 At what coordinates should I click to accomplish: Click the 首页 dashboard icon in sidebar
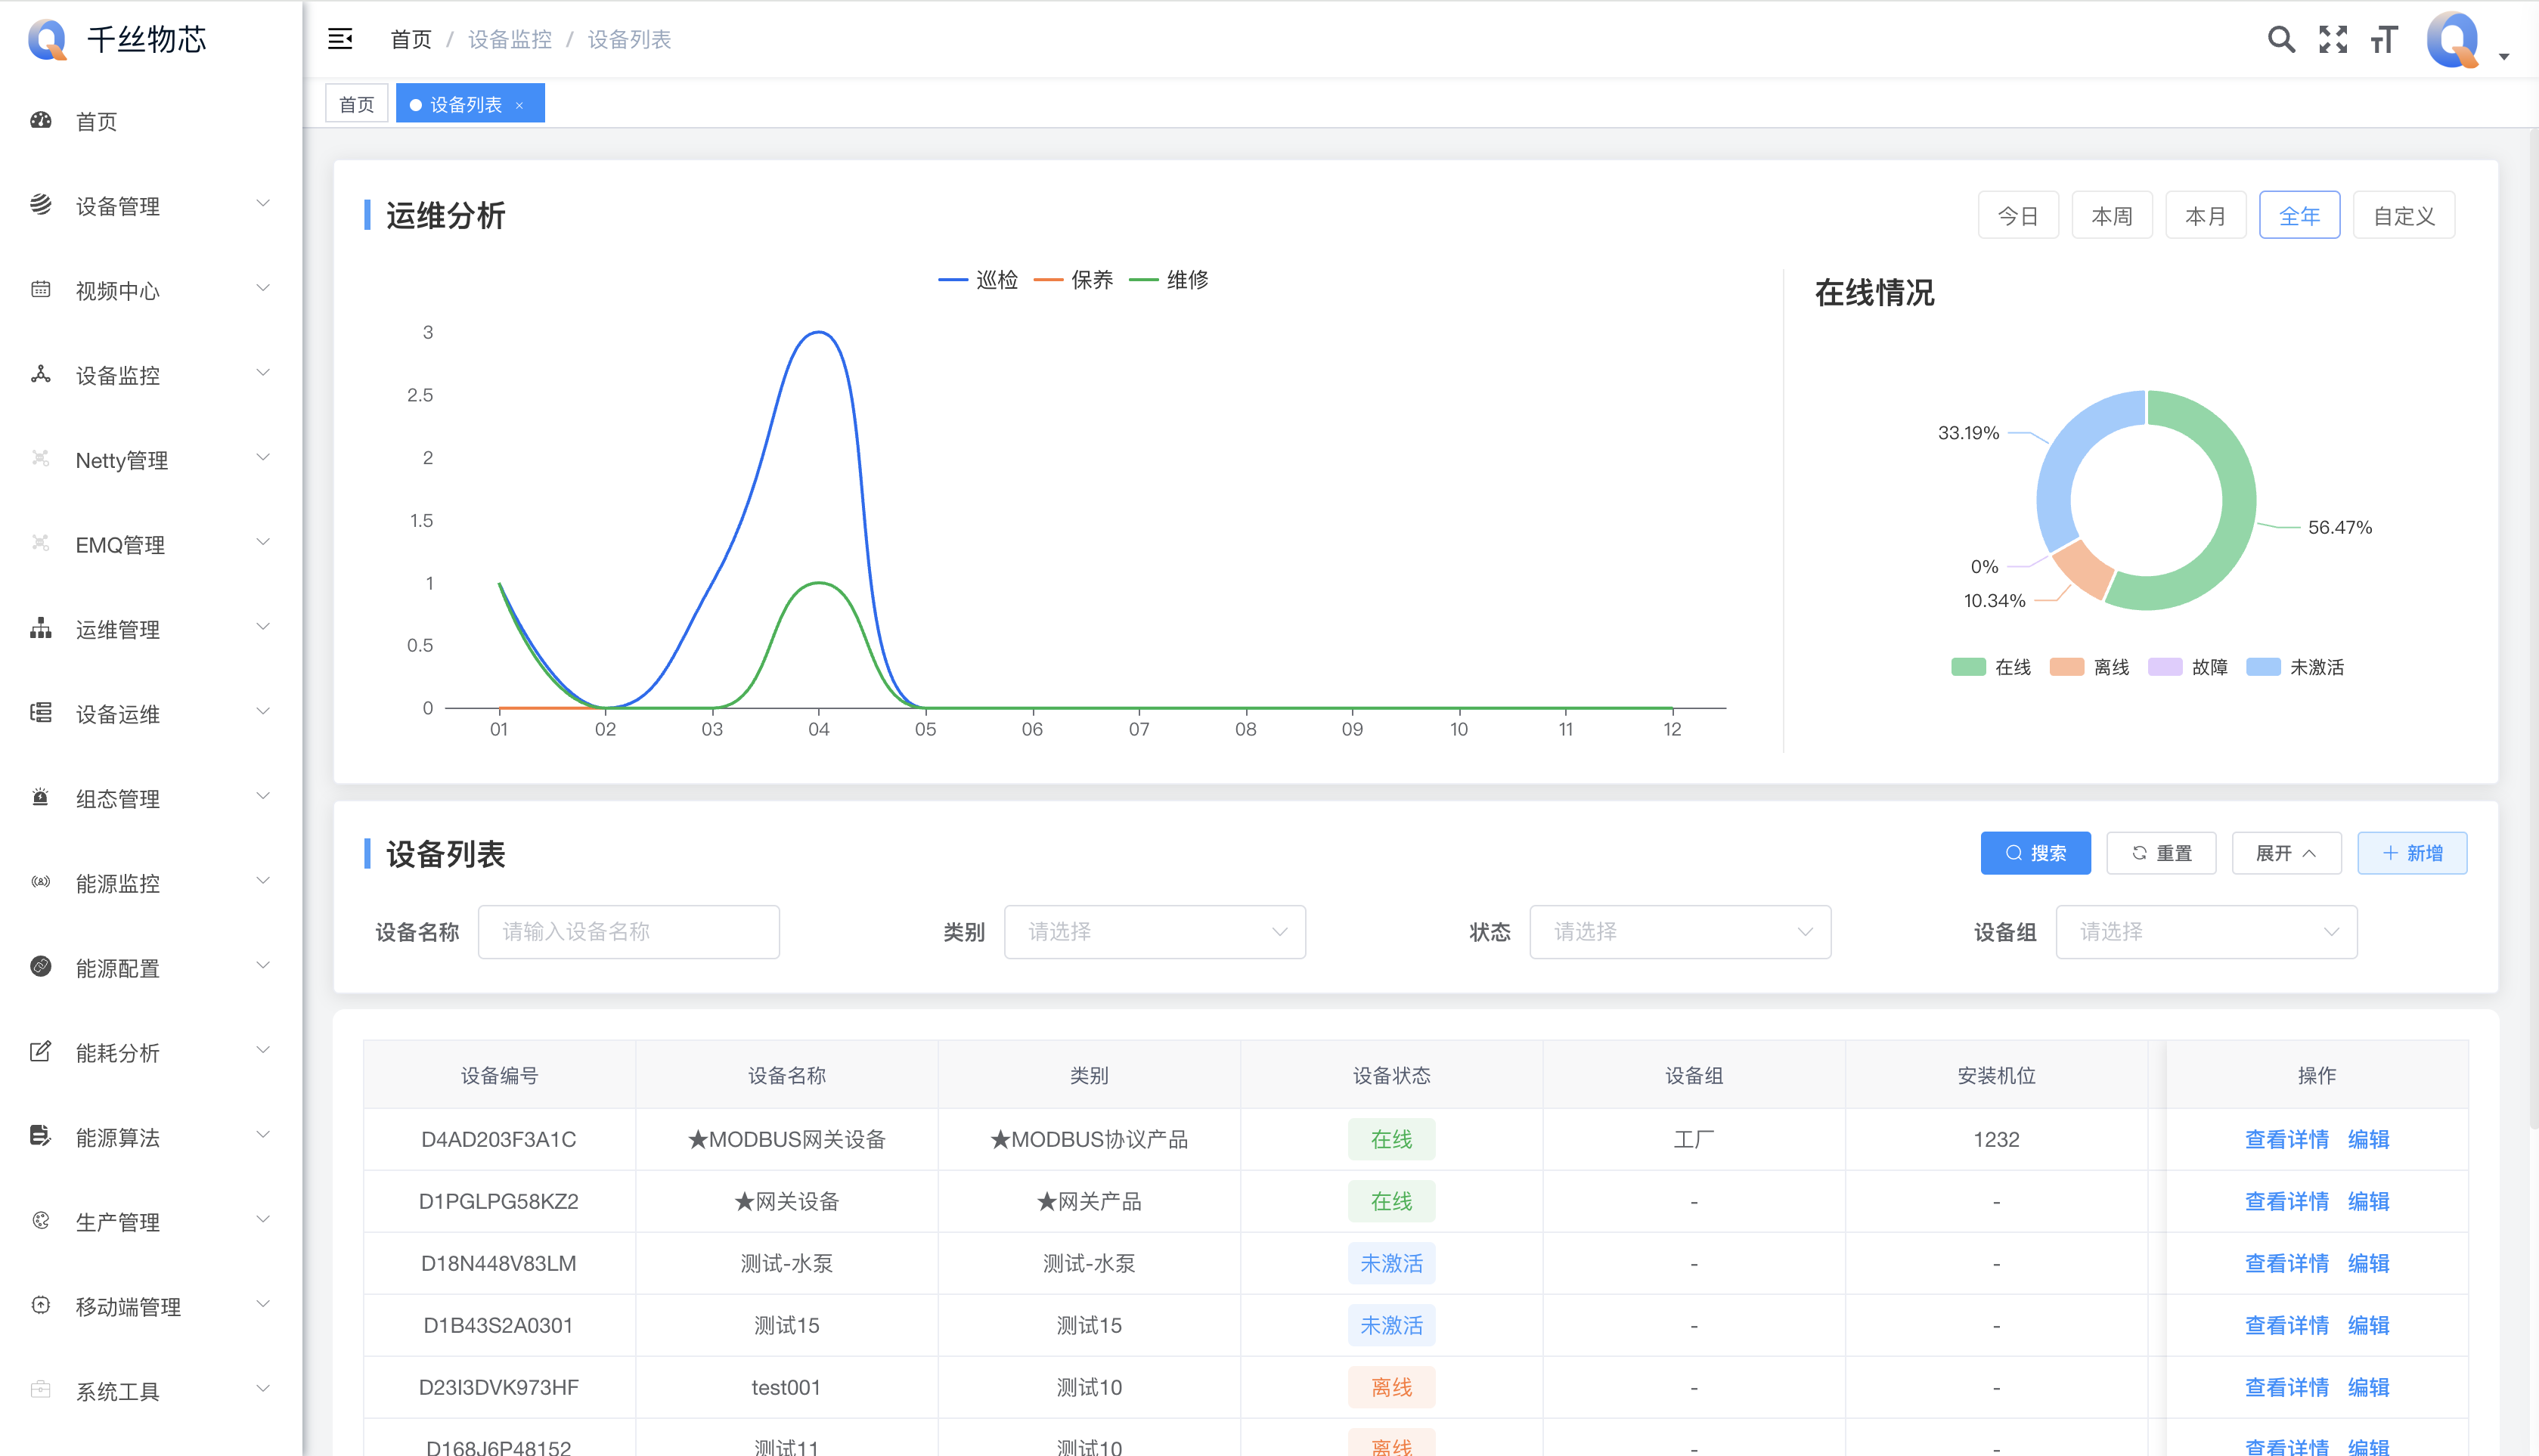(x=41, y=121)
